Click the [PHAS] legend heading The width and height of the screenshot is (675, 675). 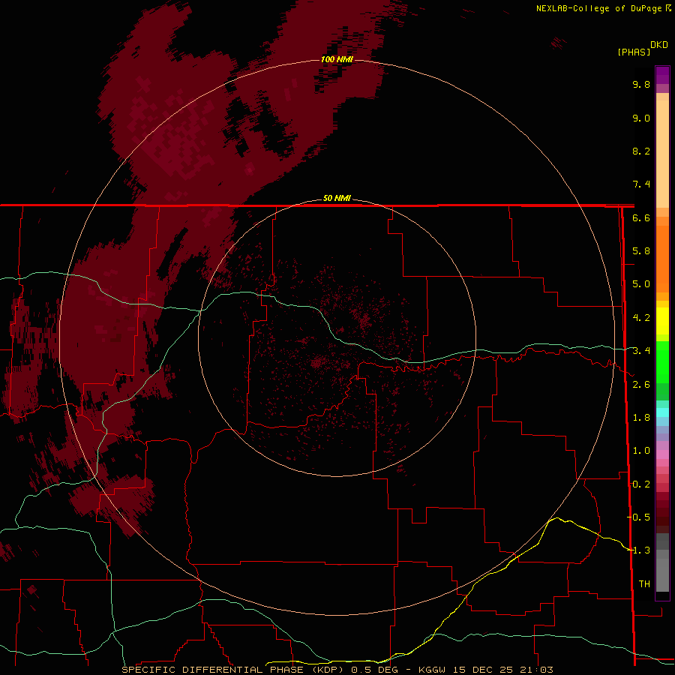click(634, 52)
